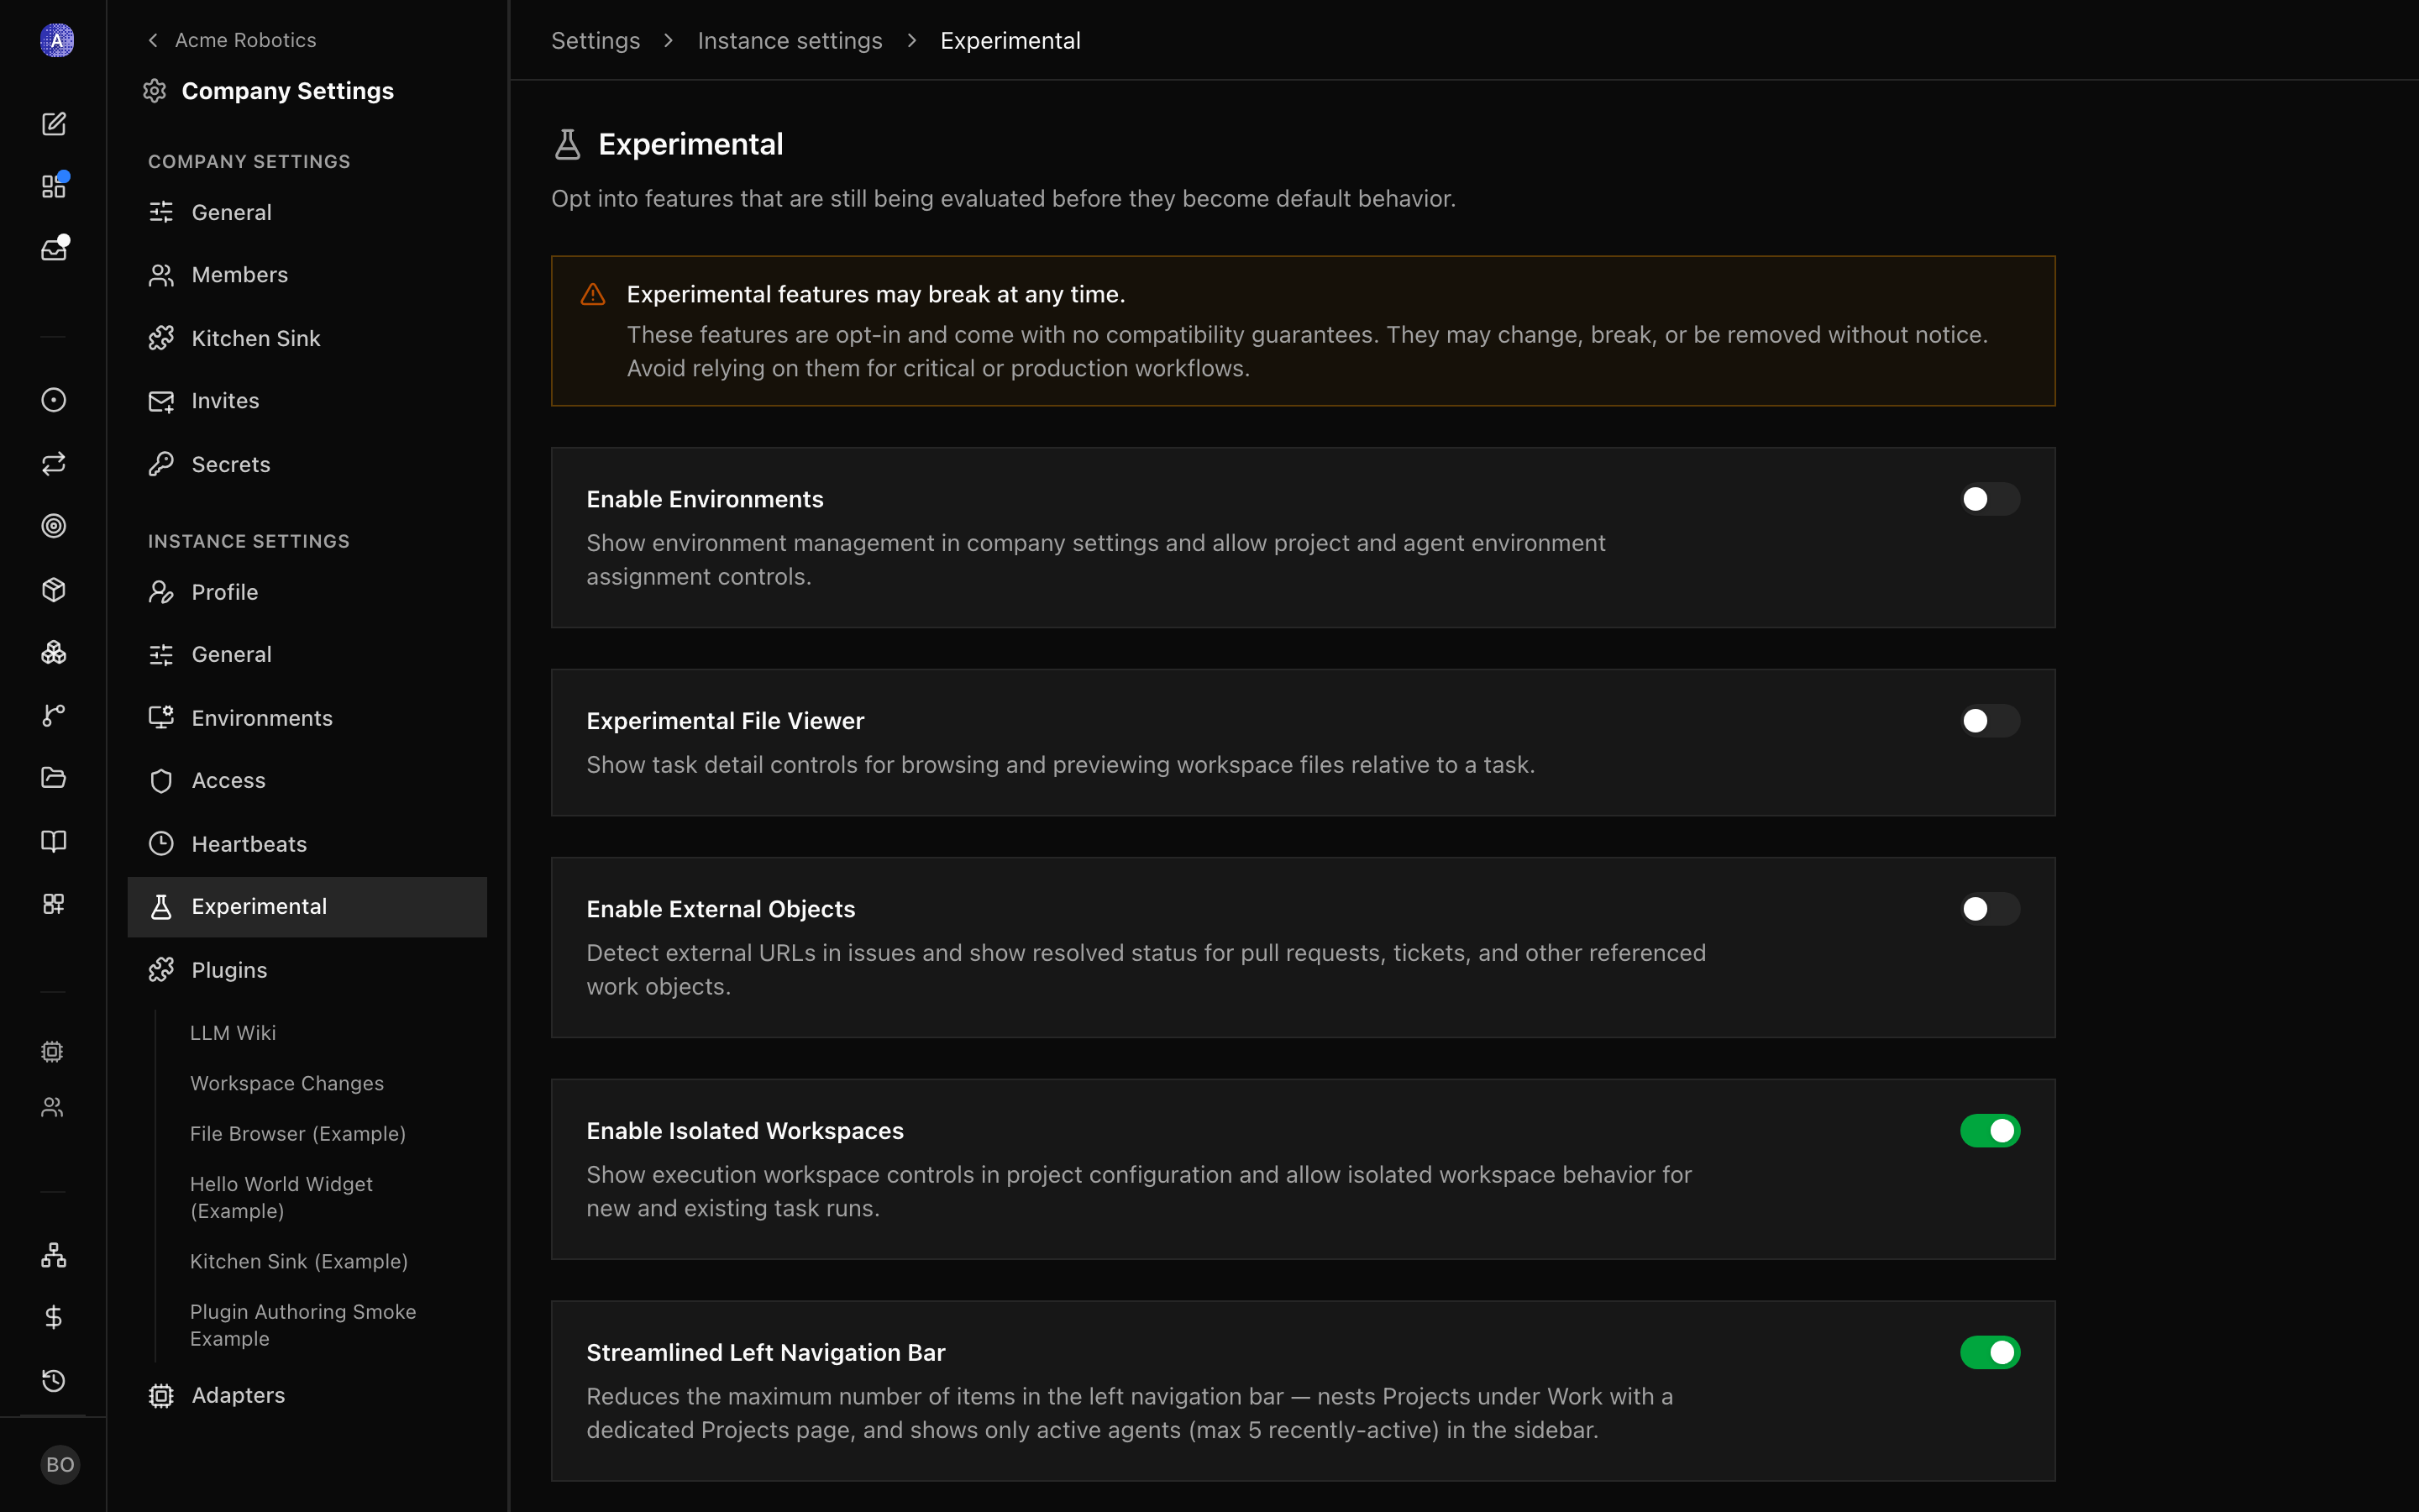Open the folder icon in the rail
Image resolution: width=2419 pixels, height=1512 pixels.
tap(54, 778)
